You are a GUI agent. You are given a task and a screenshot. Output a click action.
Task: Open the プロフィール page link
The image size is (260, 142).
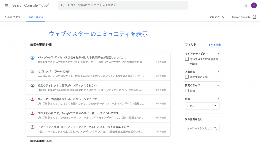tap(217, 17)
